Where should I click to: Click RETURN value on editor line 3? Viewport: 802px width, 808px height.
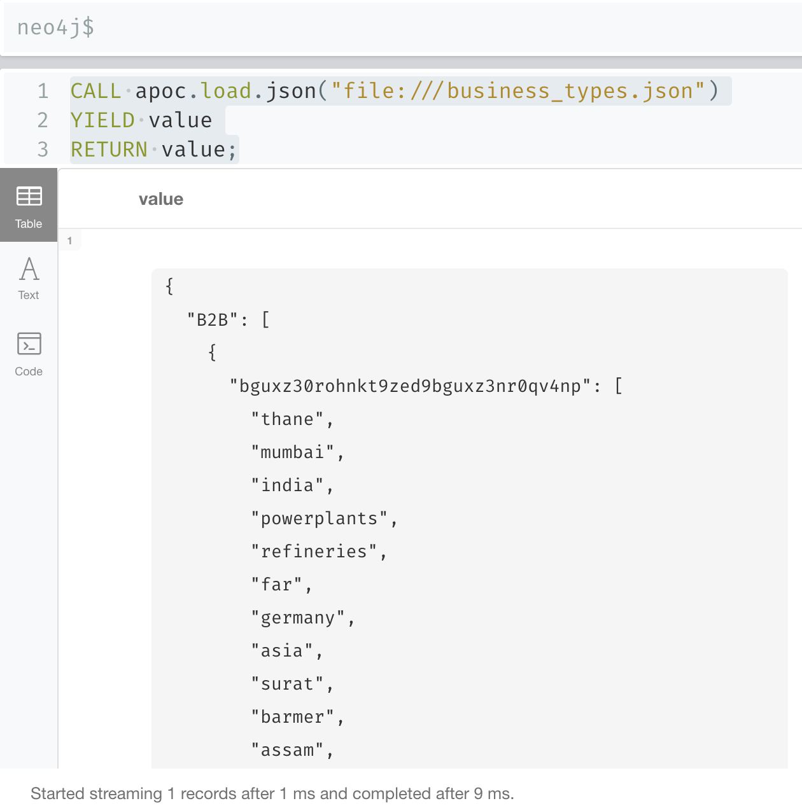[x=153, y=150]
